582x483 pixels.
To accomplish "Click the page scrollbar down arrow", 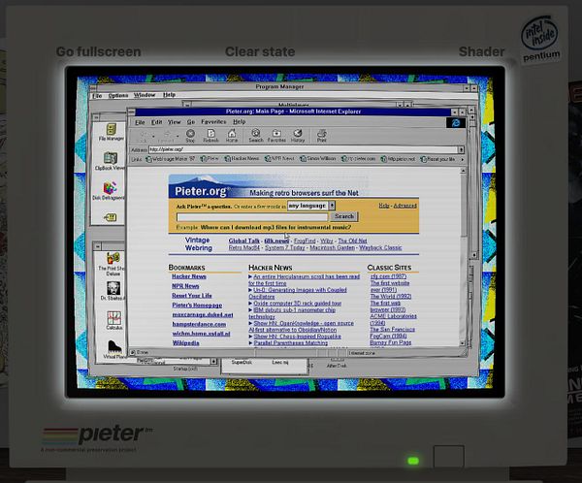I will 463,343.
